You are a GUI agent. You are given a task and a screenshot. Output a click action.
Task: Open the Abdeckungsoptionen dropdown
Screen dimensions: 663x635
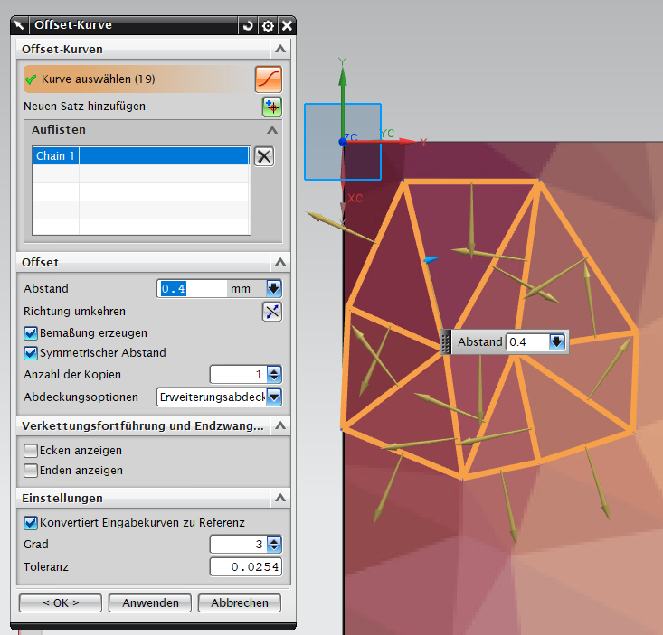coord(274,397)
